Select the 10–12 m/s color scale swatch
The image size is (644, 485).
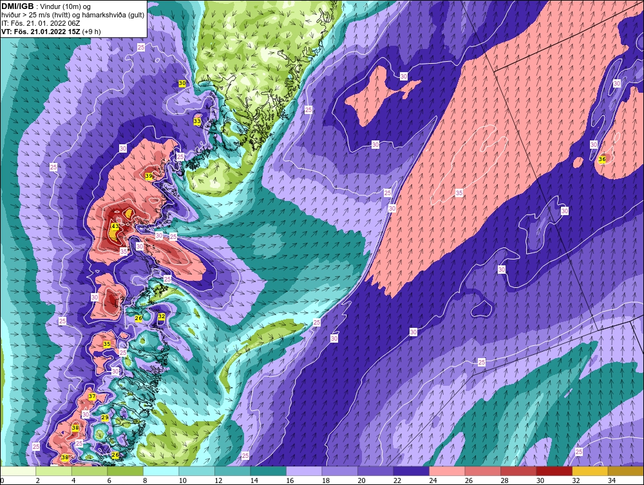[x=196, y=471]
